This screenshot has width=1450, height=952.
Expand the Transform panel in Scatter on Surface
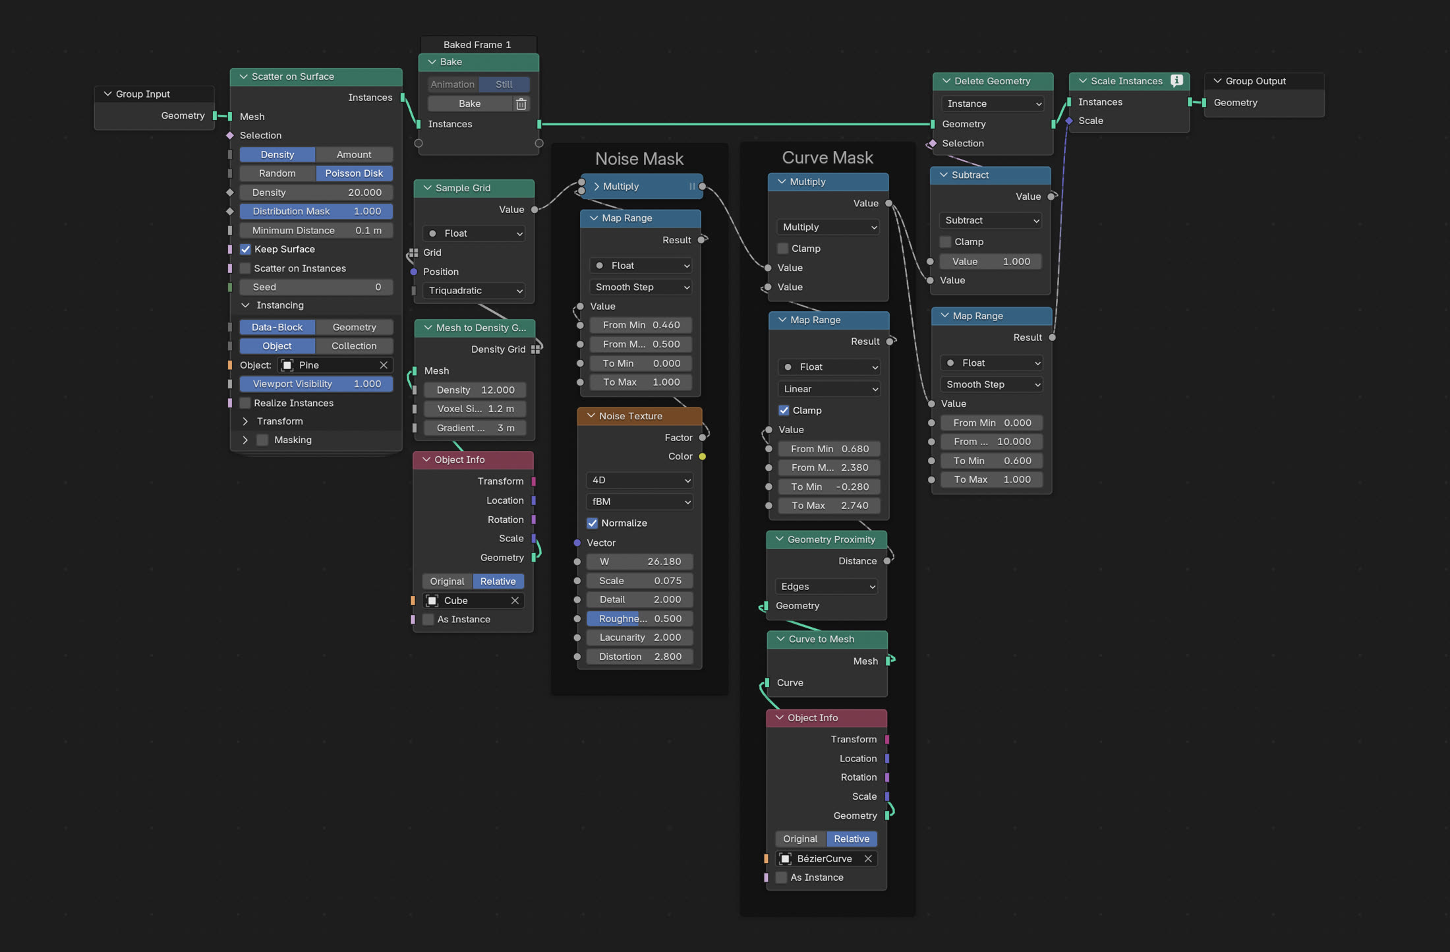point(245,421)
